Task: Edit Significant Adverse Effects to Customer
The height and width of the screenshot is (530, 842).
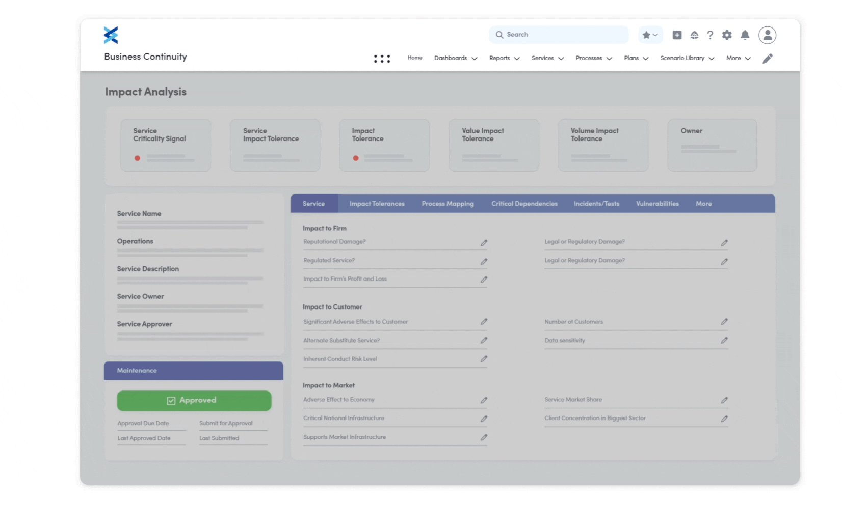Action: click(x=484, y=322)
